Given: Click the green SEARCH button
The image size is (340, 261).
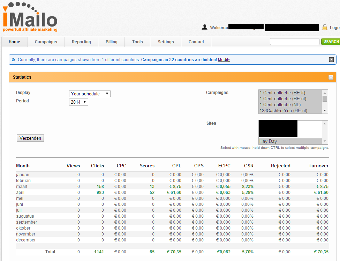Looking at the screenshot, I should coord(331,42).
